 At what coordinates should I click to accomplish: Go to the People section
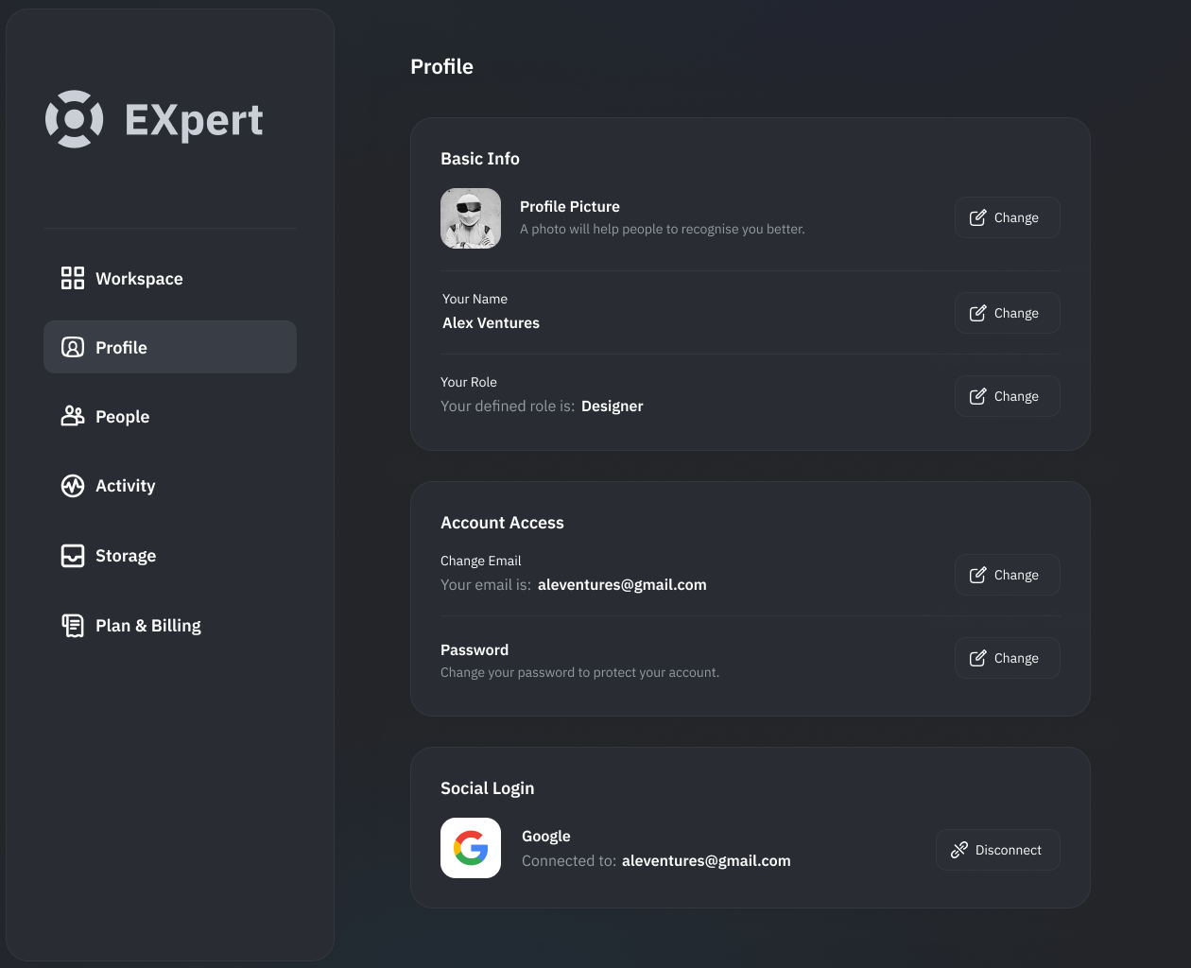tap(123, 417)
